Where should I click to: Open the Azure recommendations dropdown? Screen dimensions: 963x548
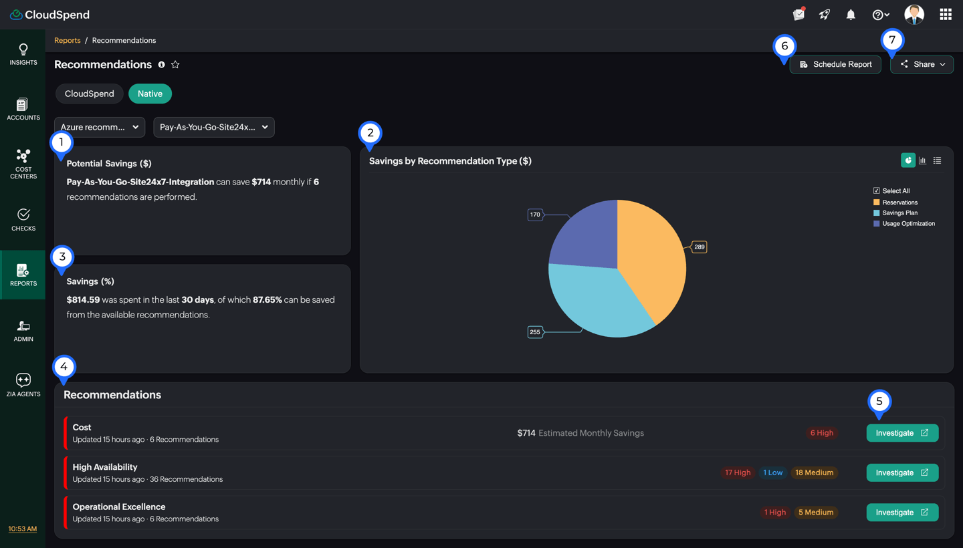(100, 127)
